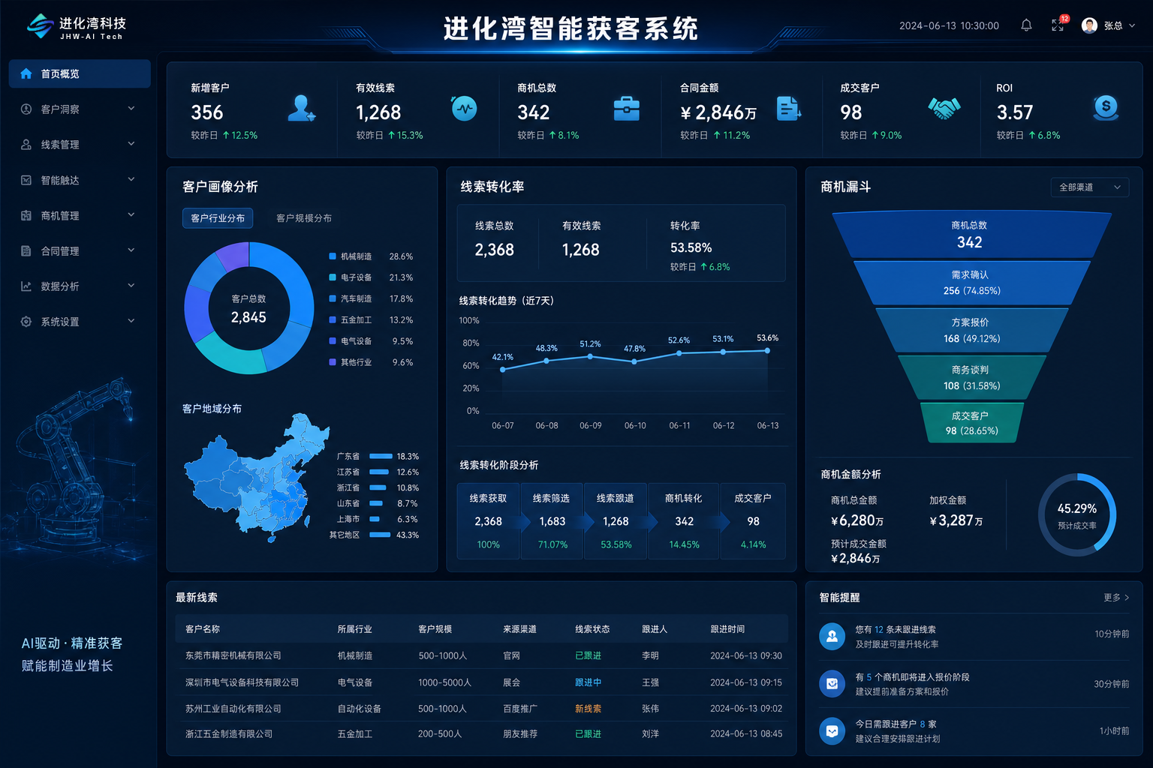Click the 成交客户 handshake icon
The height and width of the screenshot is (768, 1153).
point(944,109)
